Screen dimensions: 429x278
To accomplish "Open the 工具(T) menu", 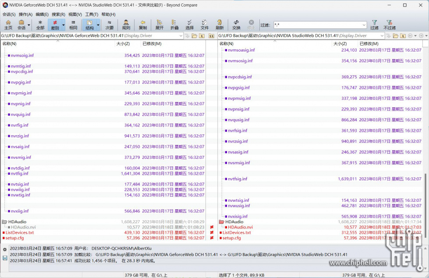I will coord(92,14).
